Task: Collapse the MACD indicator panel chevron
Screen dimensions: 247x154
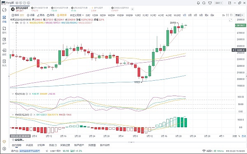Action: click(x=13, y=115)
